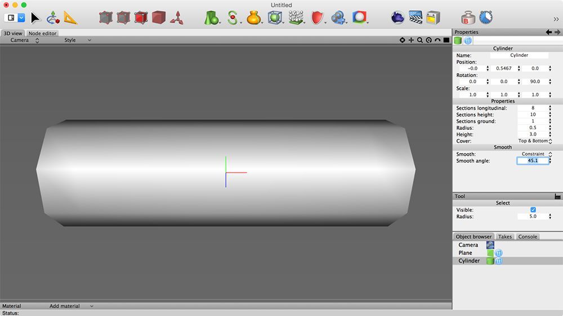Open the Console tab
Image resolution: width=563 pixels, height=316 pixels.
pos(528,237)
